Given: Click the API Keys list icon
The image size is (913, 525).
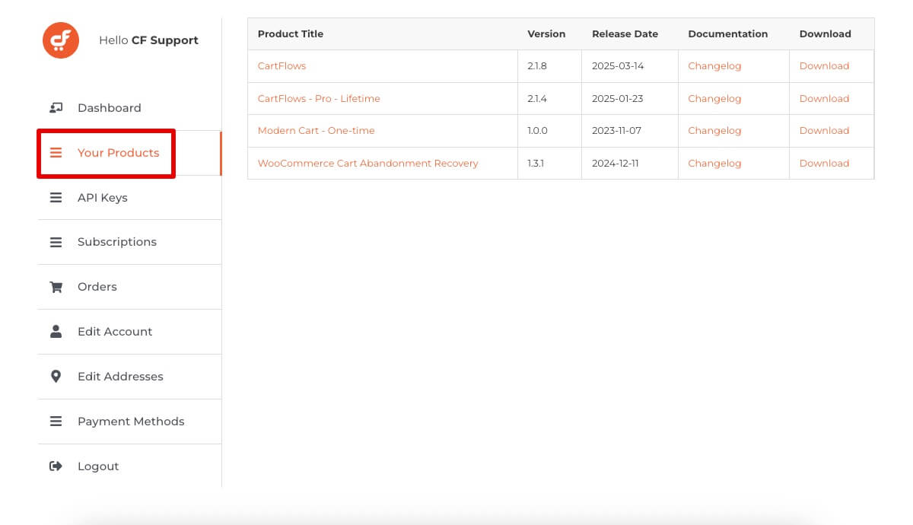Looking at the screenshot, I should point(56,198).
